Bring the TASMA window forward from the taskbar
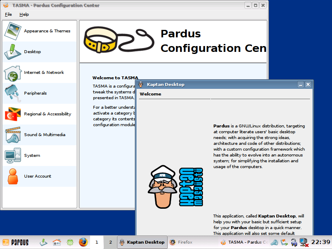The image size is (332, 249). (244, 242)
